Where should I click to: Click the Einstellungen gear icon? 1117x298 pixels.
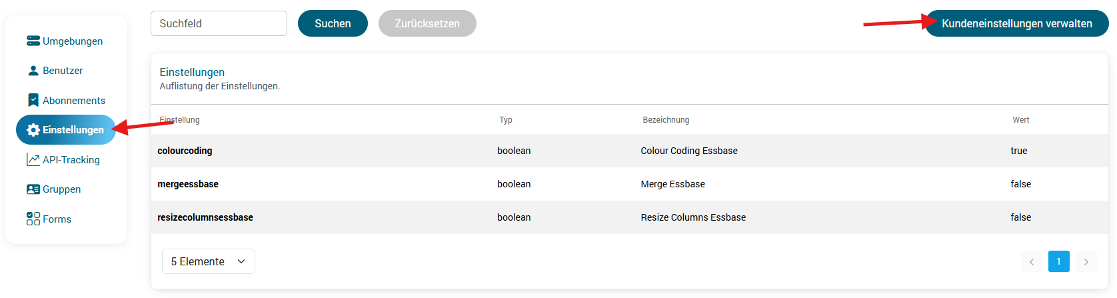33,130
